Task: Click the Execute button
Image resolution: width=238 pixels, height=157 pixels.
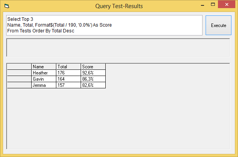Action: [x=218, y=25]
